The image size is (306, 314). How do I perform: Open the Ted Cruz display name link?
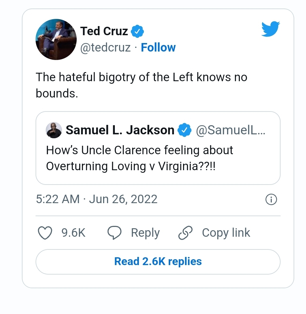point(104,31)
